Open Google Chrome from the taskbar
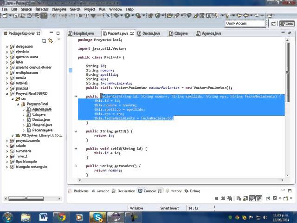This screenshot has width=297, height=223. coord(61,217)
